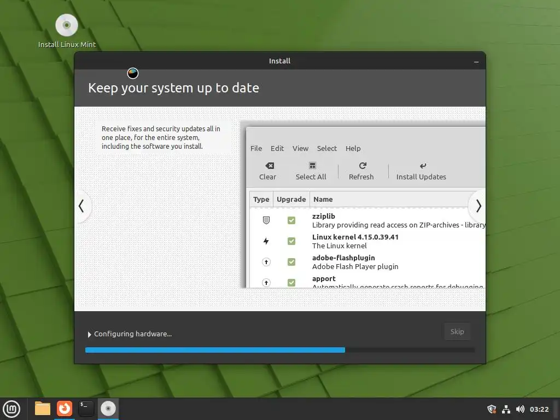Image resolution: width=560 pixels, height=420 pixels.
Task: Go to the previous slideshow slide
Action: pos(81,206)
